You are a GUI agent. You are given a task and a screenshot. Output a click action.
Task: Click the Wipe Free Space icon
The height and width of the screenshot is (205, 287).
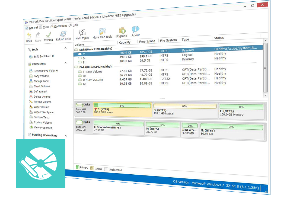click(31, 112)
